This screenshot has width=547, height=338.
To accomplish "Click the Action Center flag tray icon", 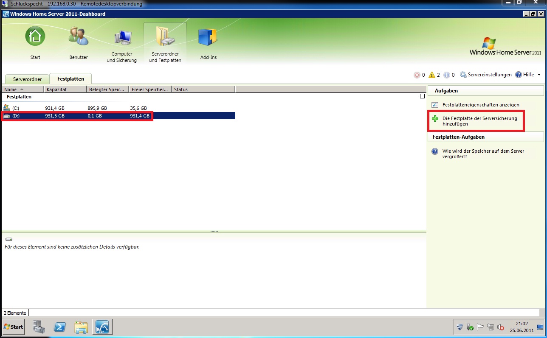I will pos(480,327).
